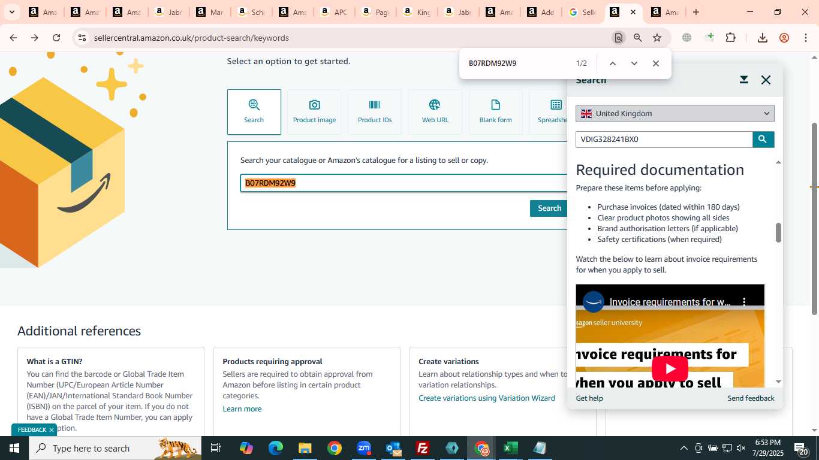Switch to the Pag browser tab
This screenshot has height=460, width=819.
[x=375, y=12]
